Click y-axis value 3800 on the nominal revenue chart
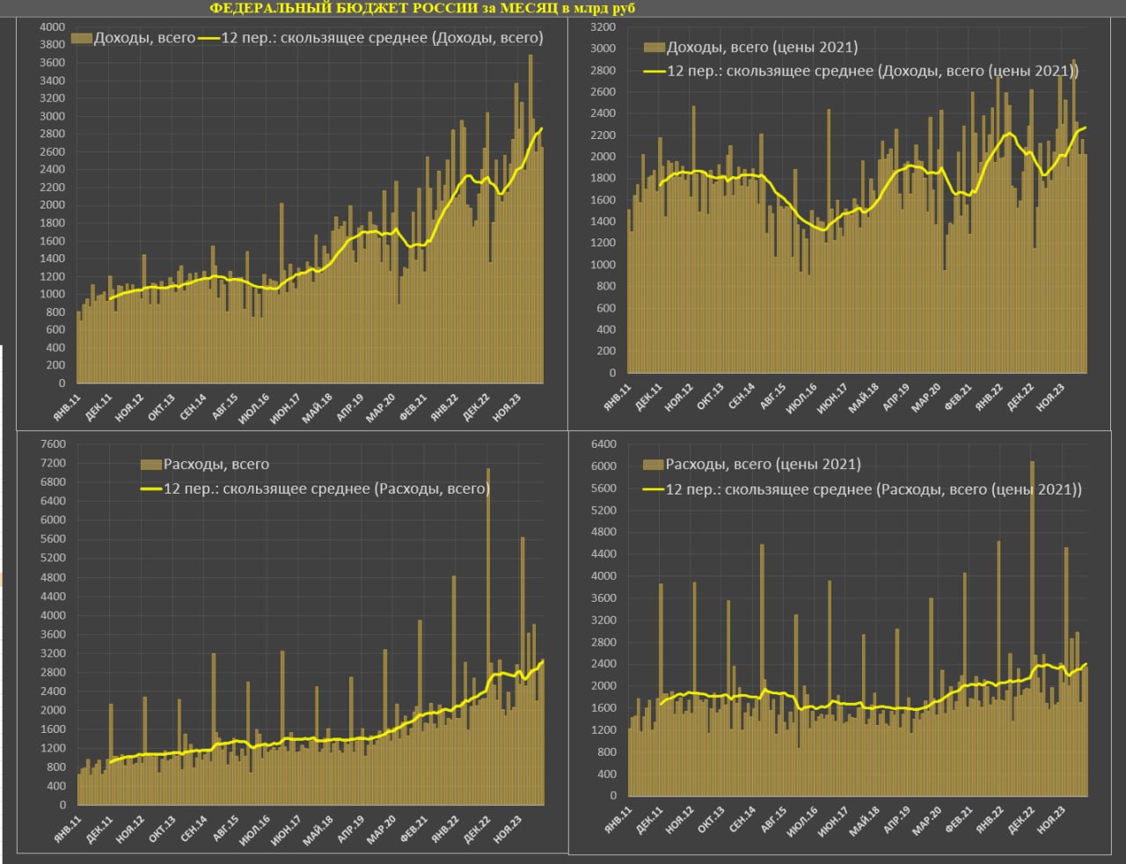The height and width of the screenshot is (864, 1126). [x=53, y=45]
